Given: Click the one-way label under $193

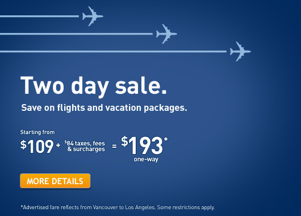Looking at the screenshot, I should [146, 159].
